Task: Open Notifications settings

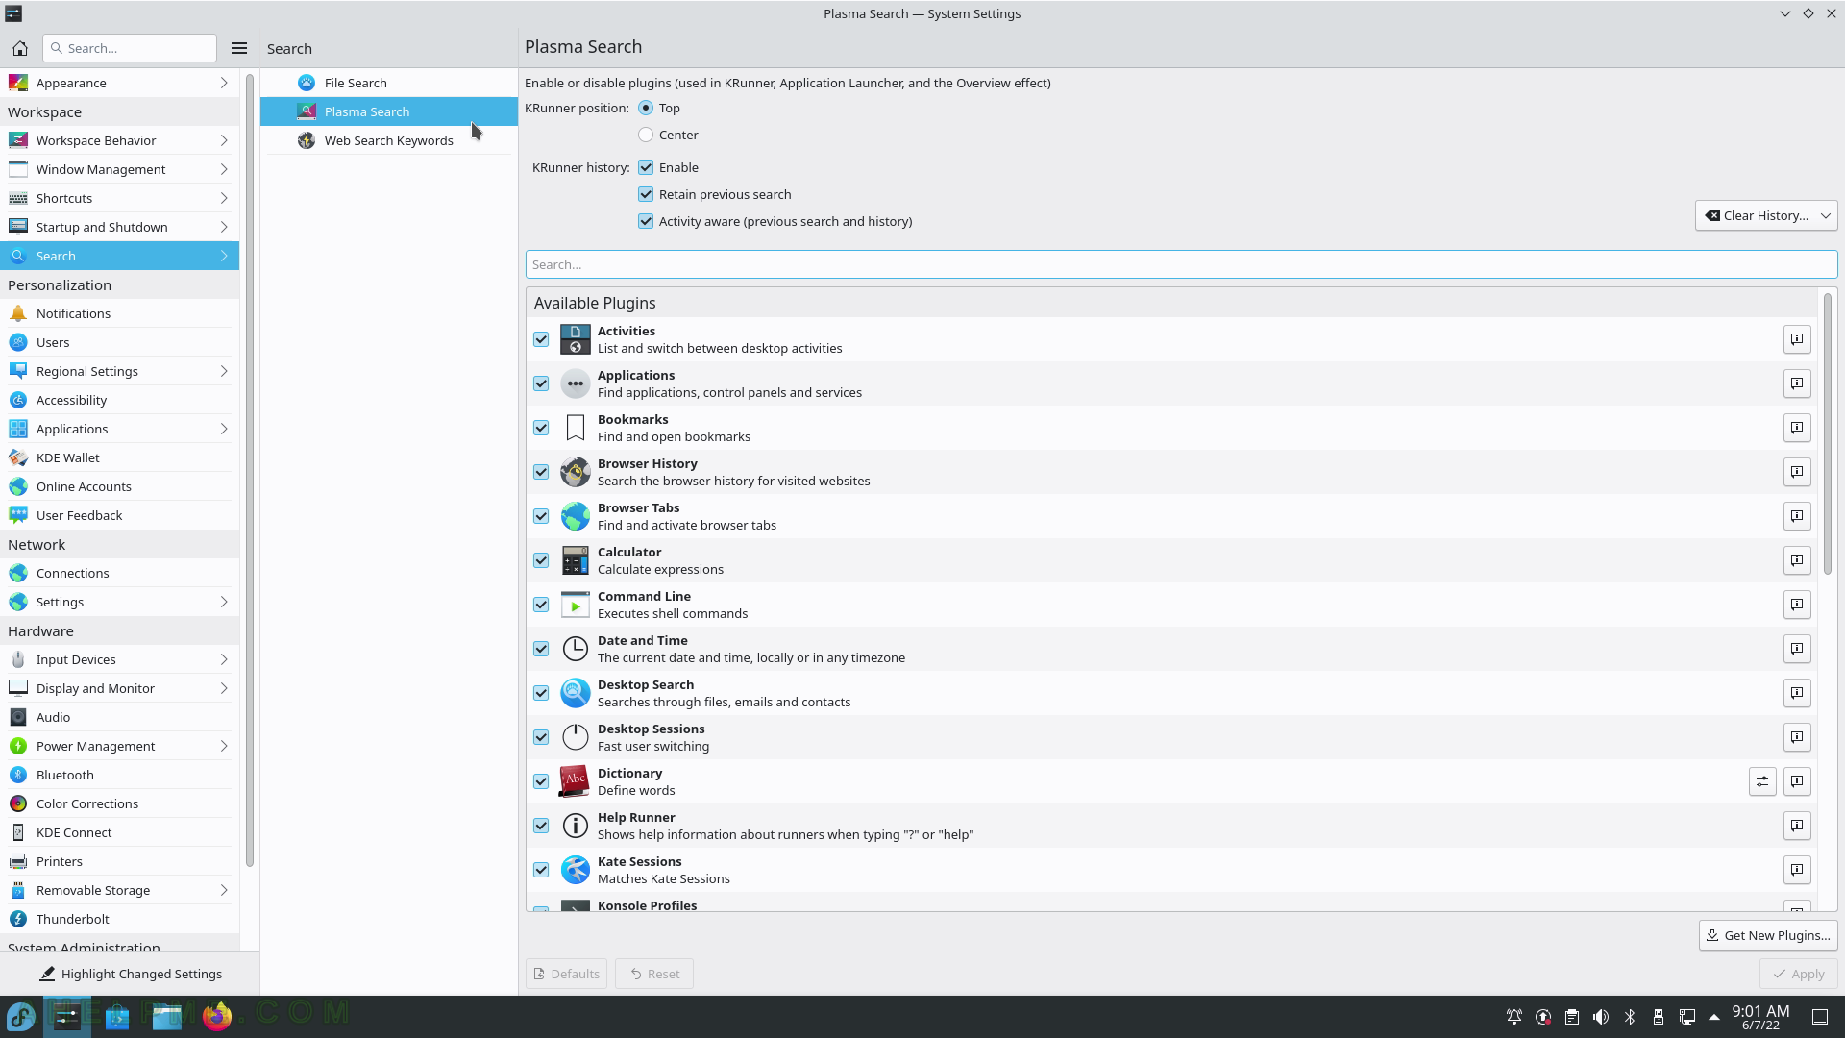Action: 119,313
